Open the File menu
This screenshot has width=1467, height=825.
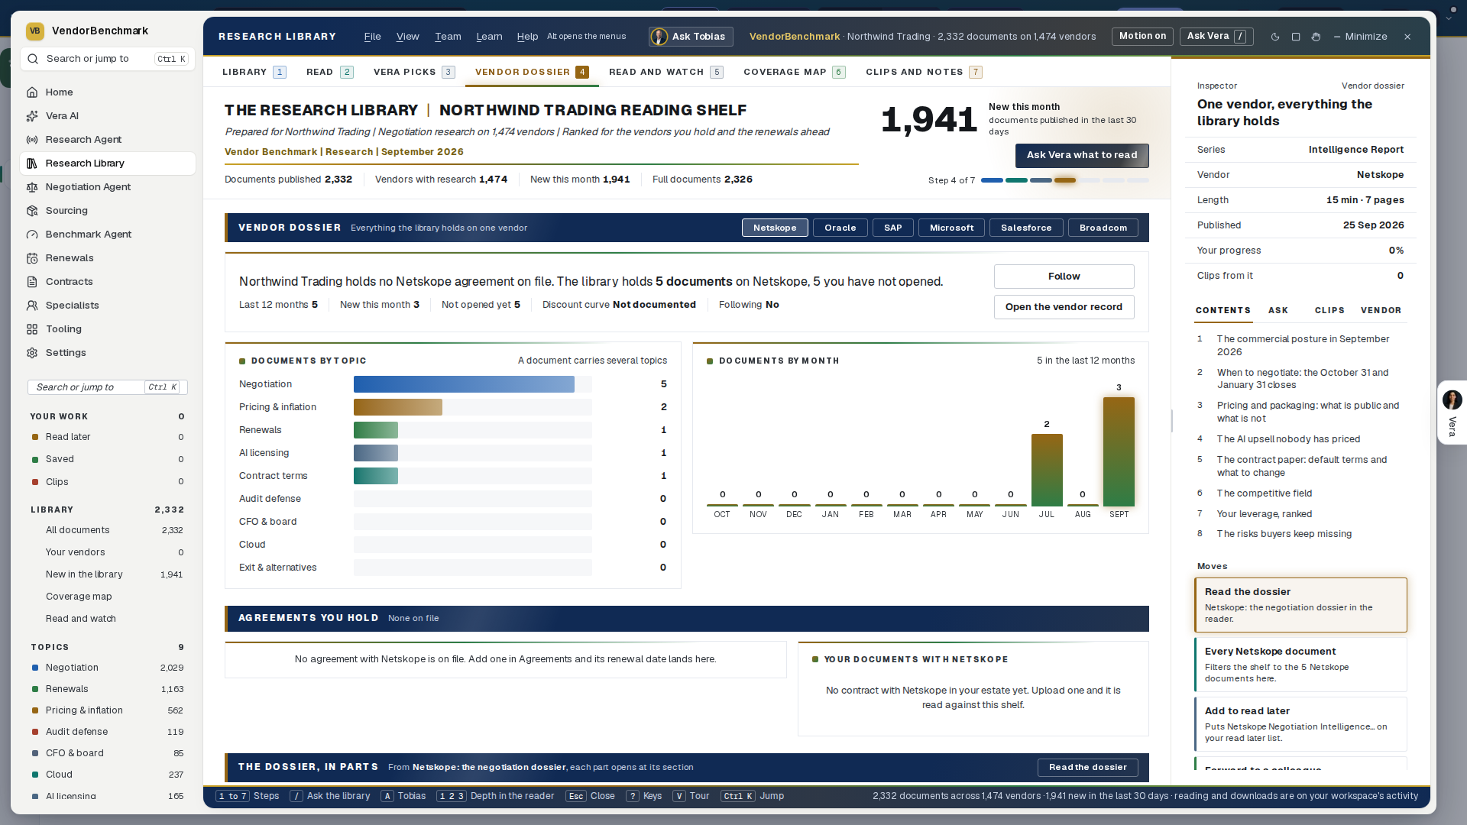(x=372, y=37)
